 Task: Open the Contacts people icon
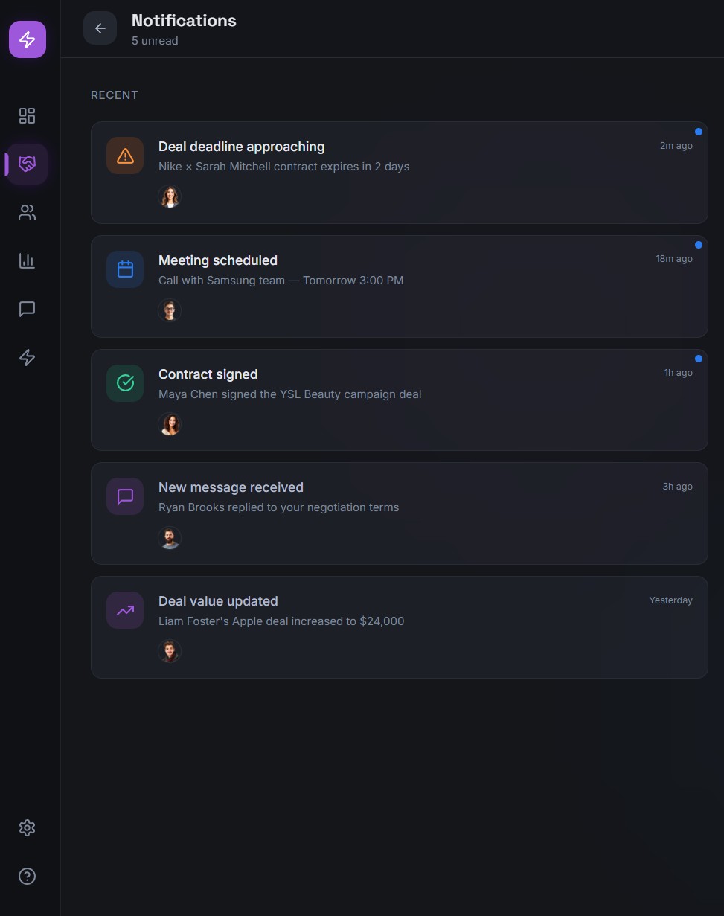tap(27, 213)
